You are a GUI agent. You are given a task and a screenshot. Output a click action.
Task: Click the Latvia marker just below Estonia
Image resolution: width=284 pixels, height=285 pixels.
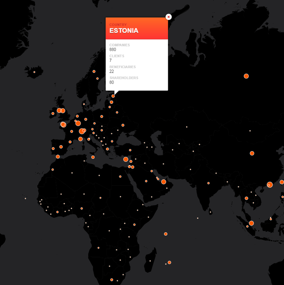pos(112,102)
